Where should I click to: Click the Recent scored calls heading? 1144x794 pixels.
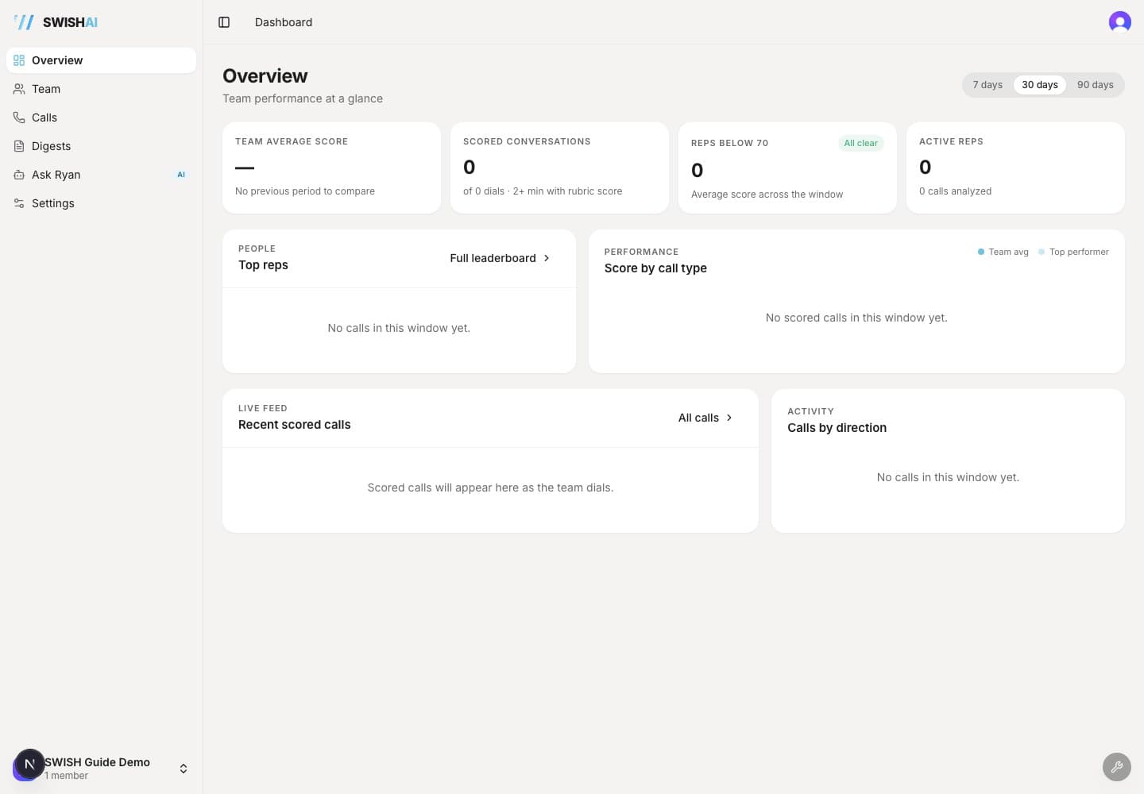pyautogui.click(x=295, y=425)
